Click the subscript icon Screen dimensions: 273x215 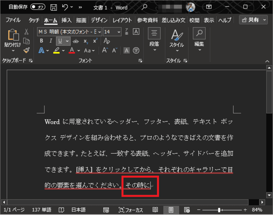[x=86, y=41]
